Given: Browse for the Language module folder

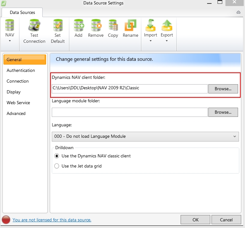Looking at the screenshot, I should (223, 112).
